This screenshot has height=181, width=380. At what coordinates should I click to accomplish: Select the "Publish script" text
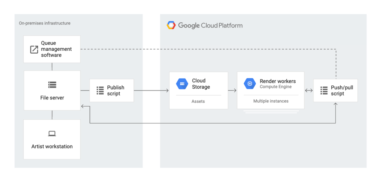point(115,90)
